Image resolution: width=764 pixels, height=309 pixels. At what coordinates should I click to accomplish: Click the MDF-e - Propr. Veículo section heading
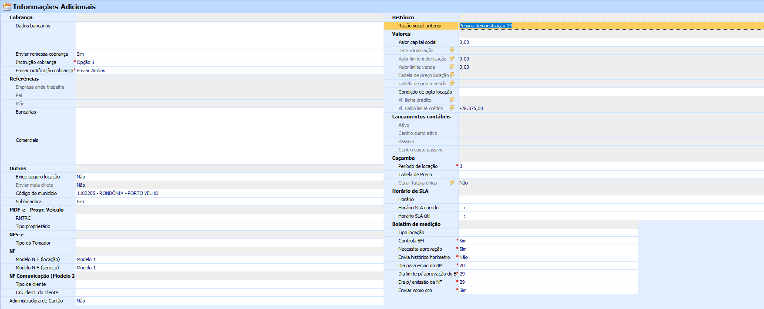point(37,210)
